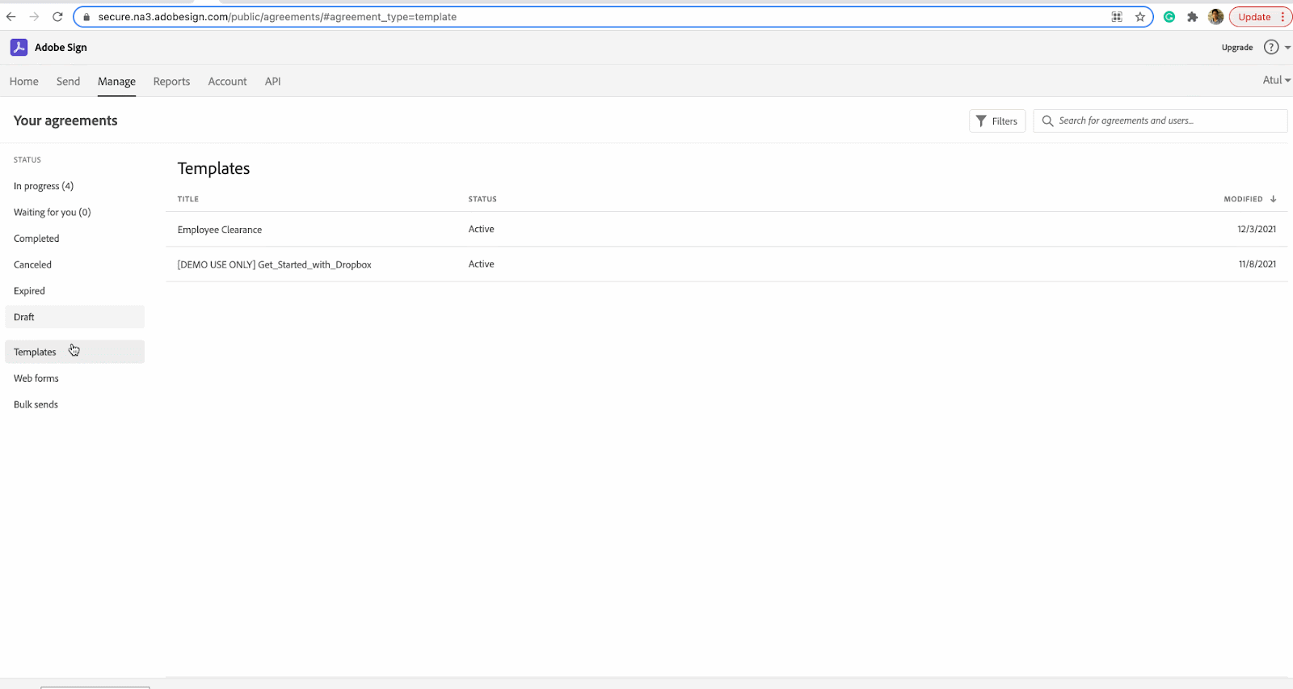Select the Canceled status filter
Image resolution: width=1293 pixels, height=689 pixels.
(32, 265)
